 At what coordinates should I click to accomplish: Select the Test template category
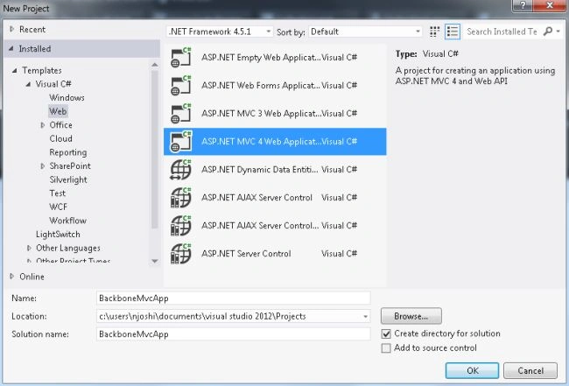pyautogui.click(x=57, y=193)
